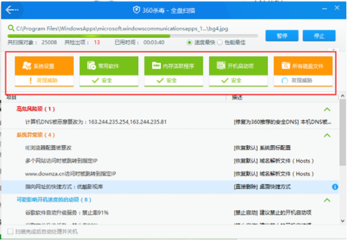
Task: Collapse the 可能影响开机速度的启动项 (8) group
Action: (x=327, y=200)
